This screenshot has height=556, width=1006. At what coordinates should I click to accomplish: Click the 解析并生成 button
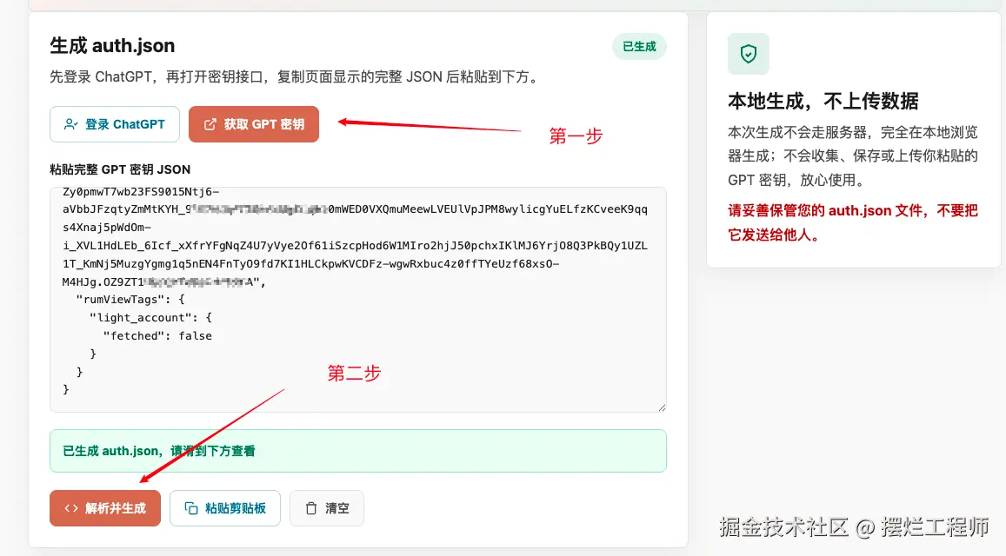[105, 508]
